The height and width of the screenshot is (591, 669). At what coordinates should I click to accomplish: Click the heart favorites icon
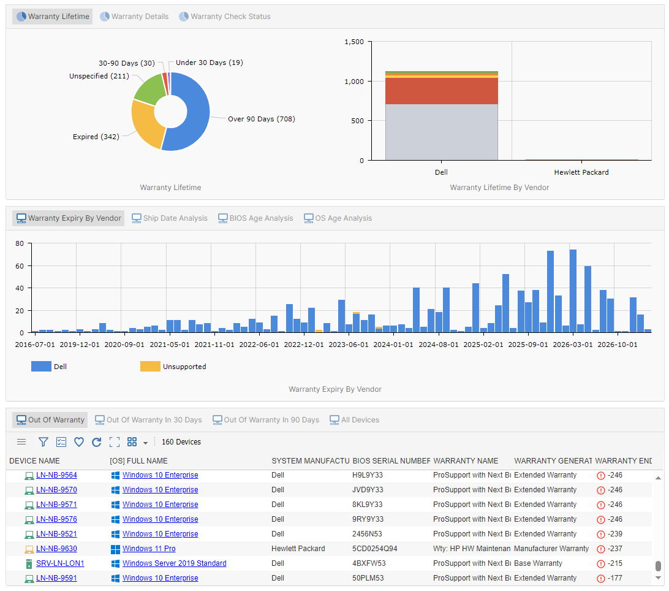[x=79, y=442]
